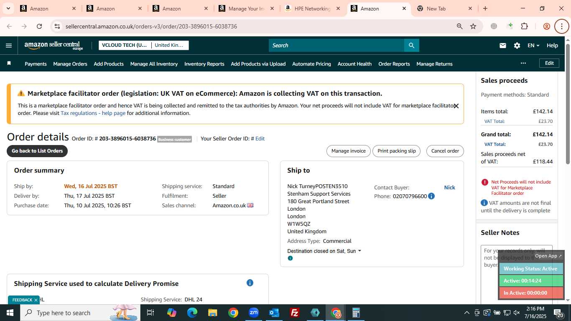Image resolution: width=571 pixels, height=321 pixels.
Task: Open the Chrome extensions puzzle icon
Action: pos(524,26)
